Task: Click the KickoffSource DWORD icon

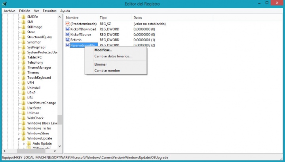Action: pos(68,34)
